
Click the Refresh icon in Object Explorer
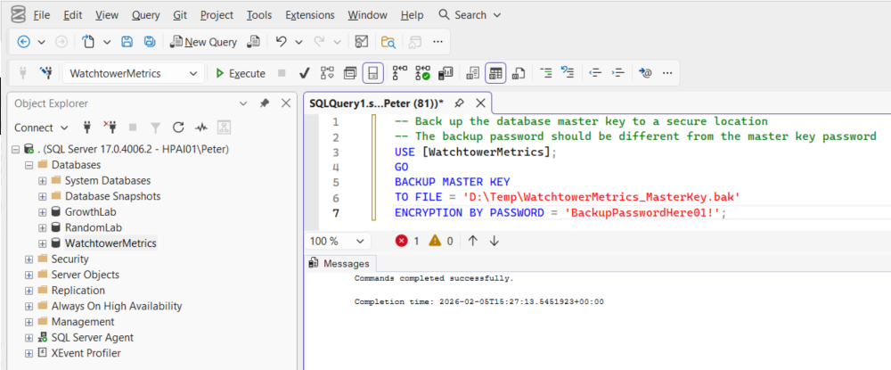tap(178, 127)
